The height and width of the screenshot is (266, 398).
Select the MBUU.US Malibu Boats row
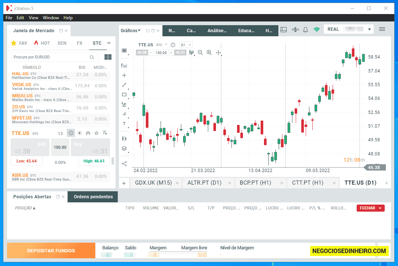tap(61, 97)
